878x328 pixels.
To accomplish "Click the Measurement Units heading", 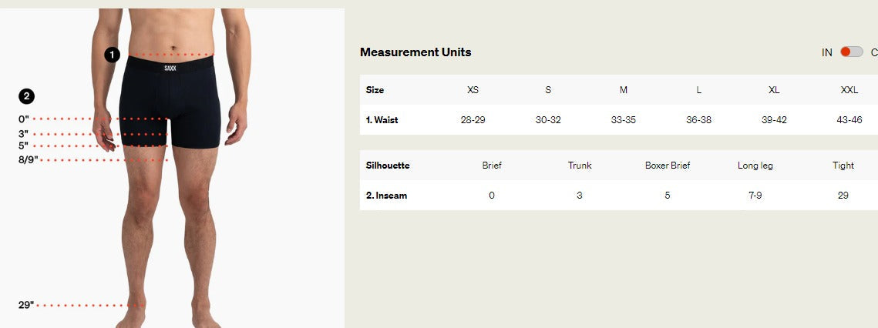I will (415, 52).
